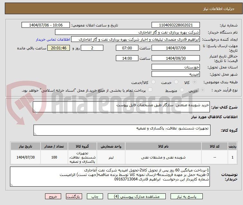Viewport: 243px width, 205px height.
Task: Click the need date cell 1404/07/30
Action: click(25, 157)
